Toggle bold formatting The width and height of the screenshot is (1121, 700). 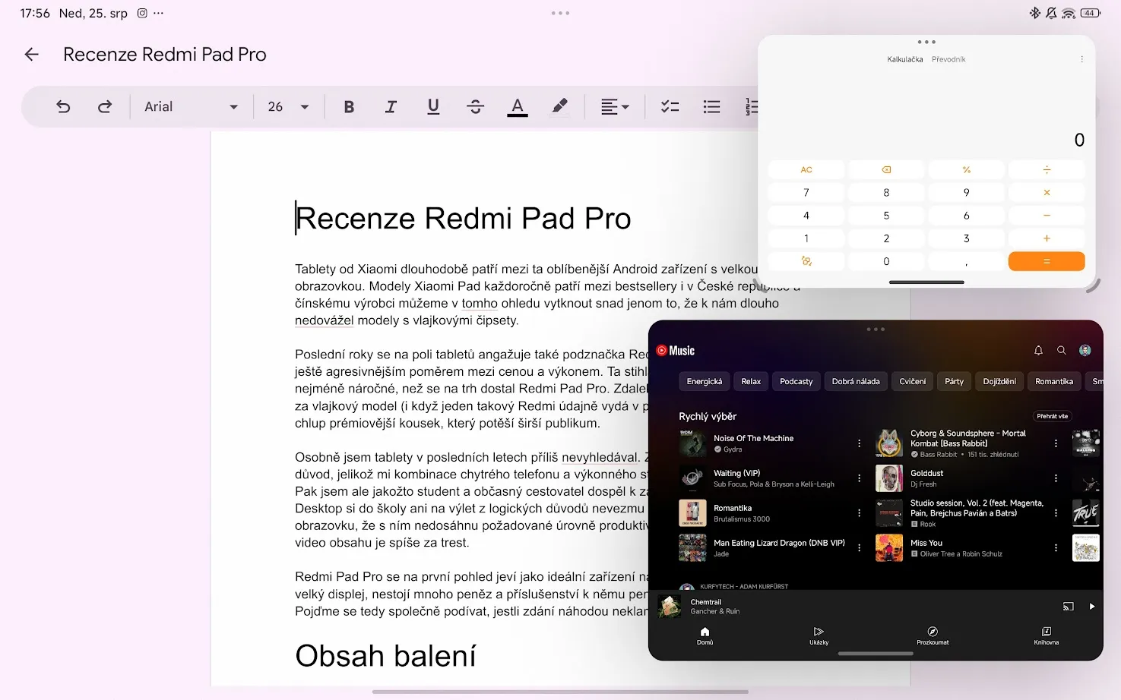tap(349, 107)
